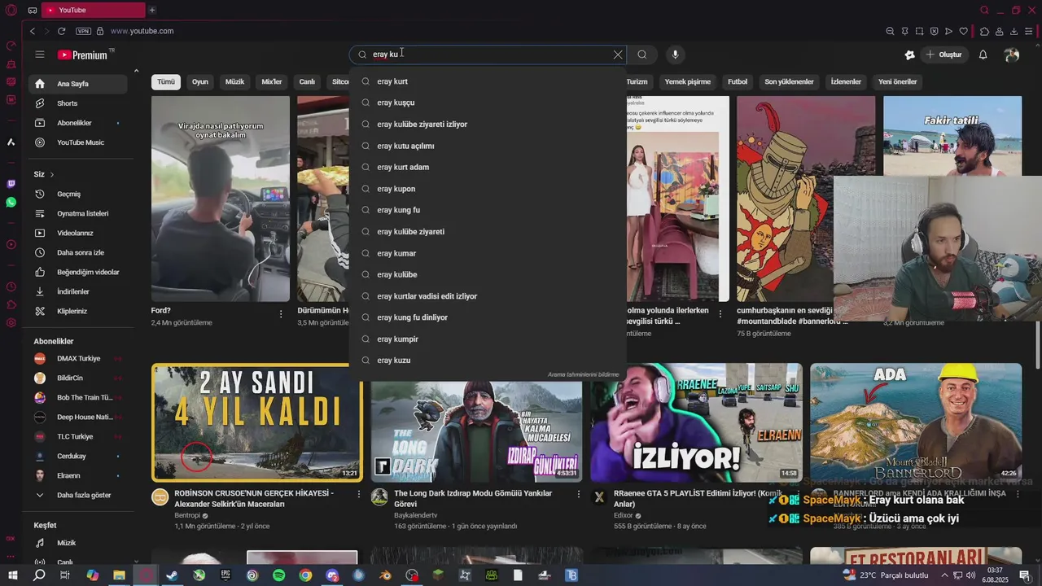Open BildirCin subscription channel
The height and width of the screenshot is (586, 1042).
(77, 378)
